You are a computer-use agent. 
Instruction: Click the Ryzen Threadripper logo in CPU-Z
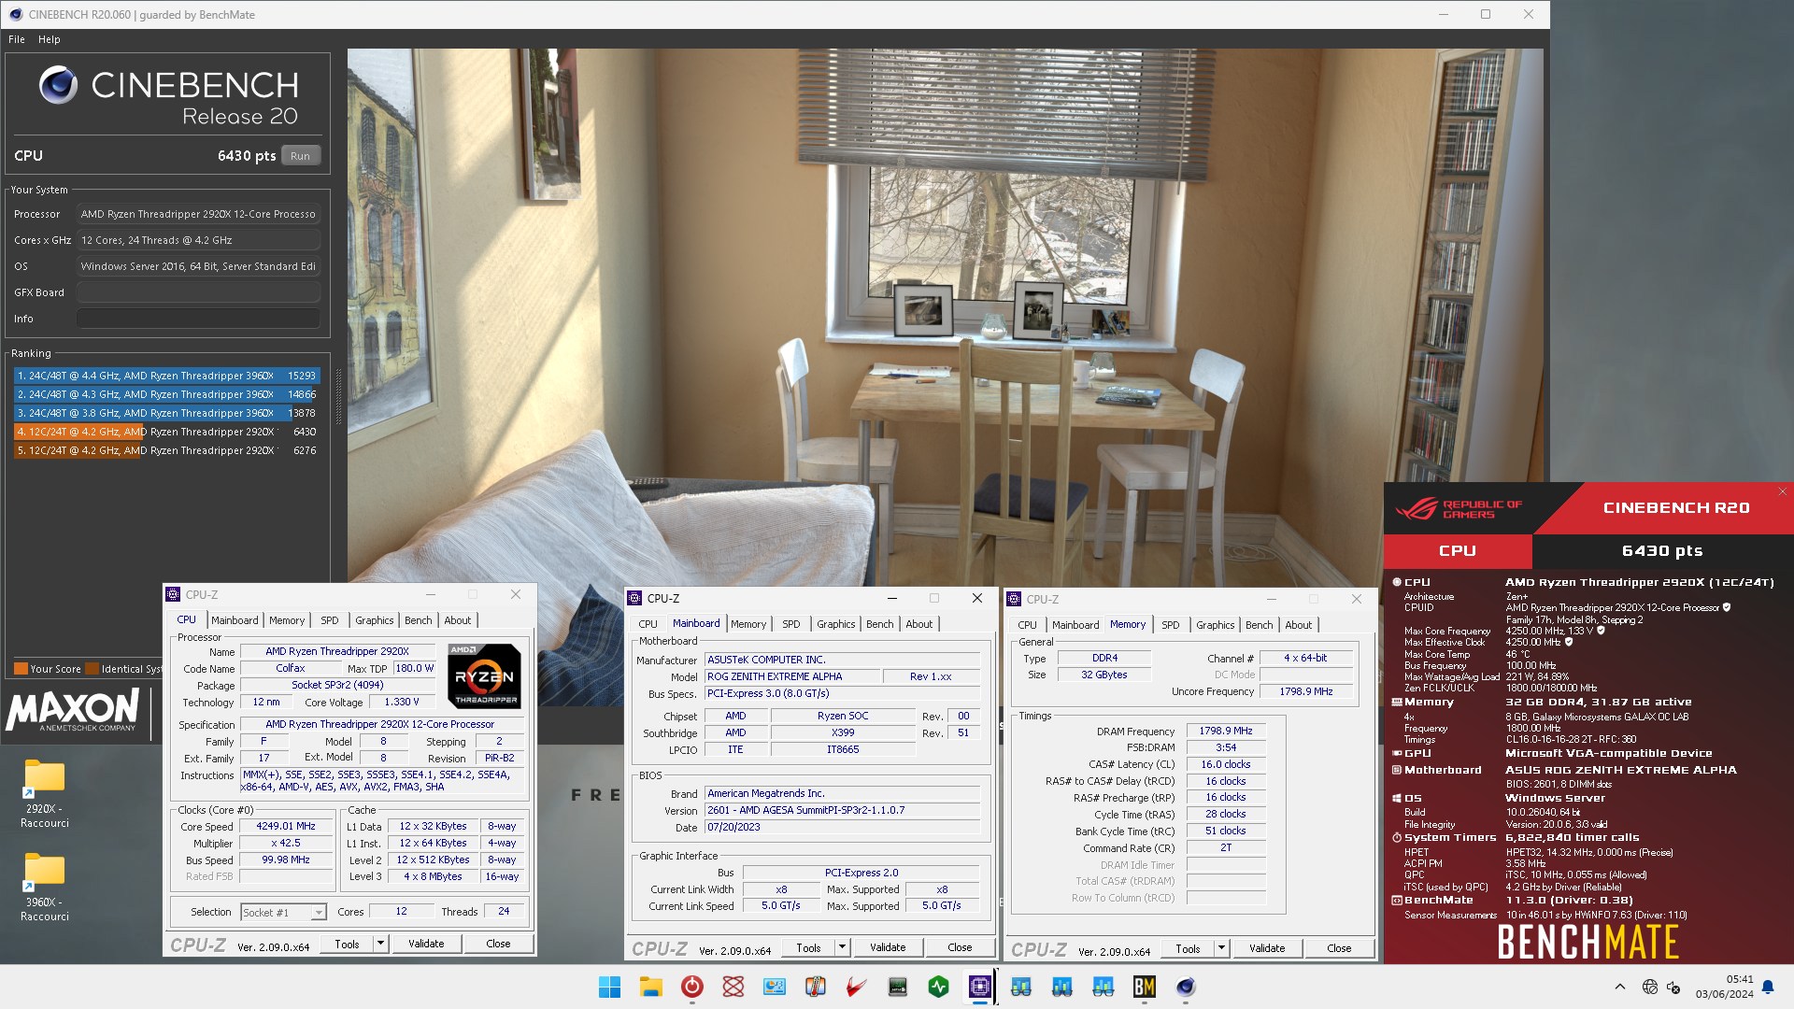click(484, 675)
